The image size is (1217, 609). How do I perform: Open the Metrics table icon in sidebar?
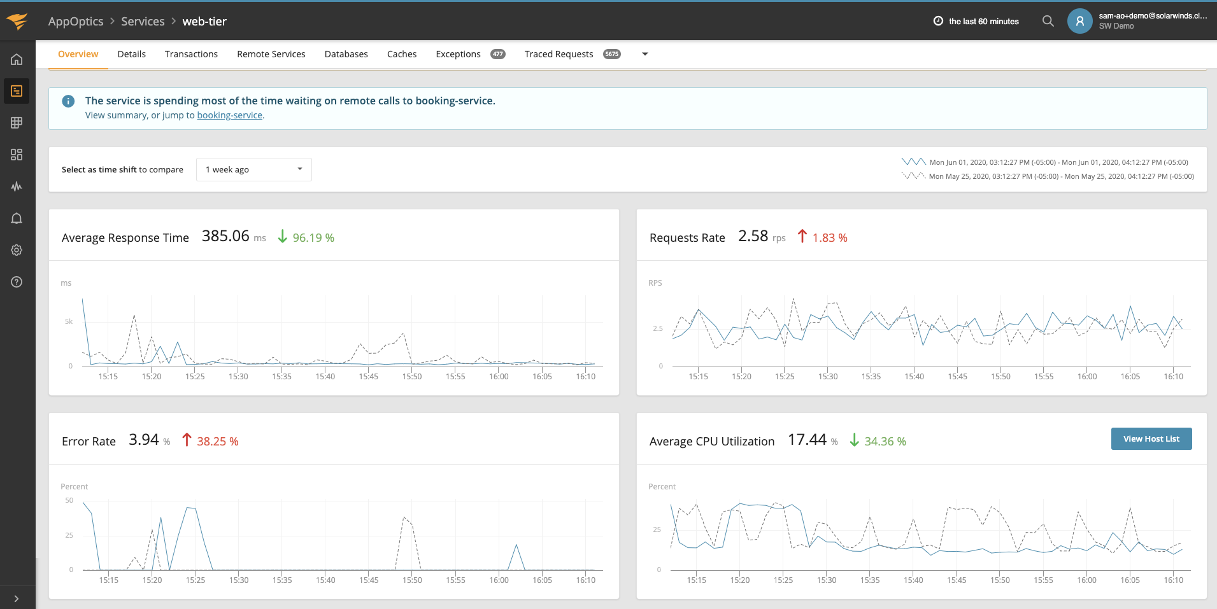(17, 122)
